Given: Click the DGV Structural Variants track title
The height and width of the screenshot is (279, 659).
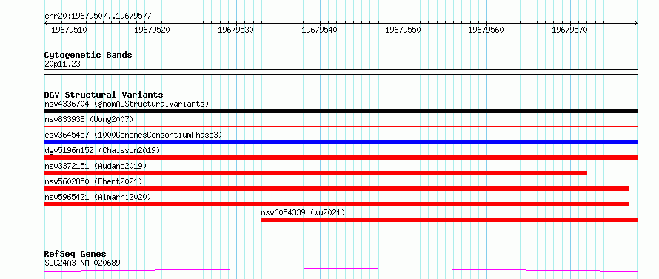Looking at the screenshot, I should 104,95.
